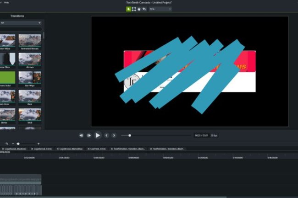The height and width of the screenshot is (198, 298).
Task: Jump to next marker arrow
Action: tap(114, 135)
